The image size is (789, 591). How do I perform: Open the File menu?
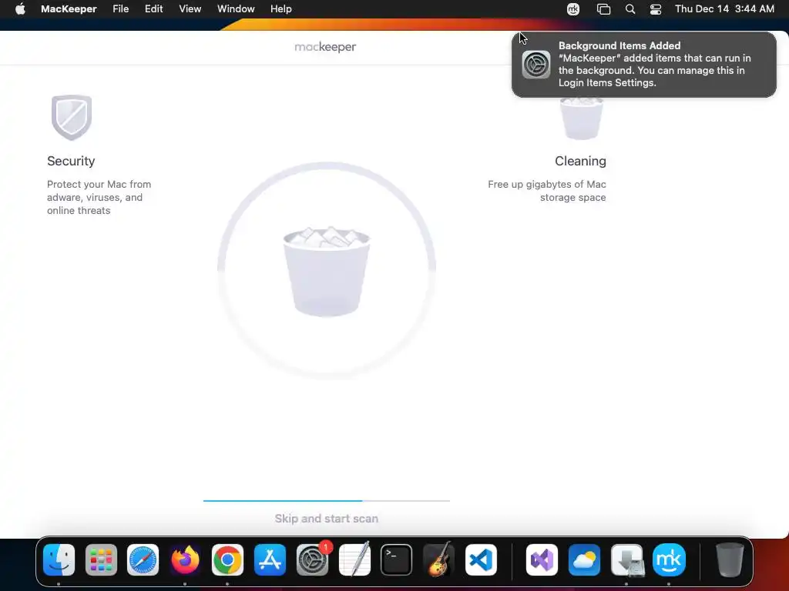(121, 9)
